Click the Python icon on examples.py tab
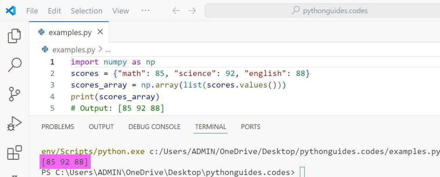 [41, 32]
